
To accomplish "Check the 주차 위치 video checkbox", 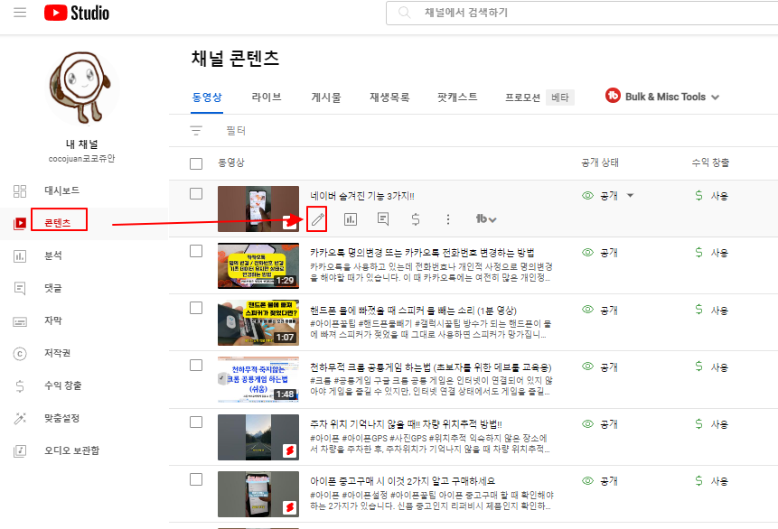I will [x=196, y=422].
